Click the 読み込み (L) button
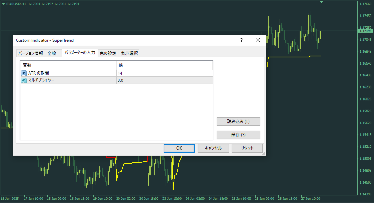 pos(238,122)
